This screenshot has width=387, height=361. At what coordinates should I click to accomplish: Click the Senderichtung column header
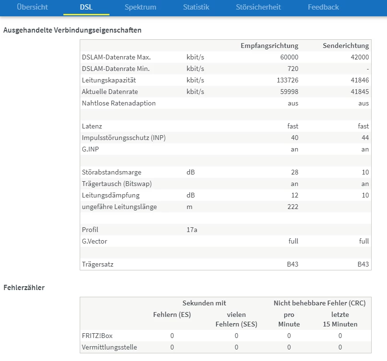346,46
